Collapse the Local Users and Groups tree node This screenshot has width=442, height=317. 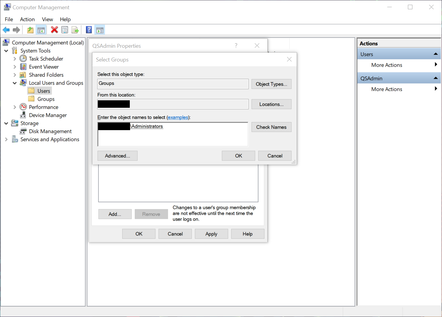point(14,83)
